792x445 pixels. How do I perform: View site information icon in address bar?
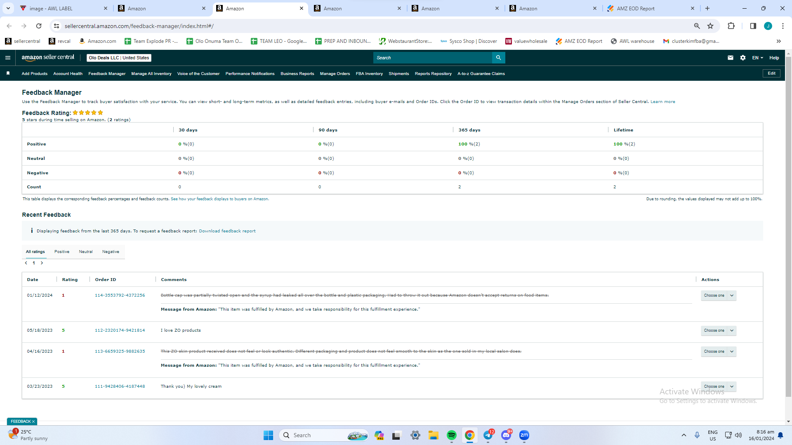pos(57,26)
